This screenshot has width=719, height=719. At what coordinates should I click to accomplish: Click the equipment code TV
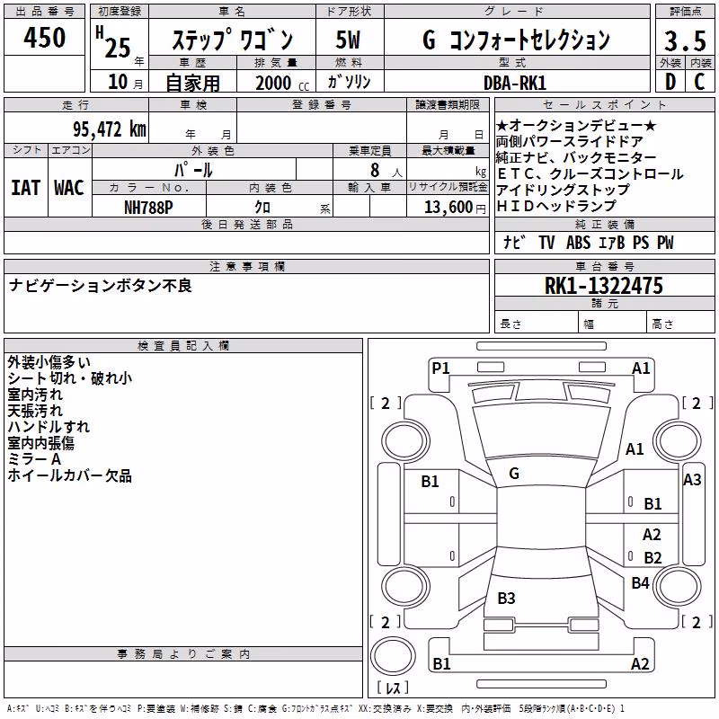[546, 243]
